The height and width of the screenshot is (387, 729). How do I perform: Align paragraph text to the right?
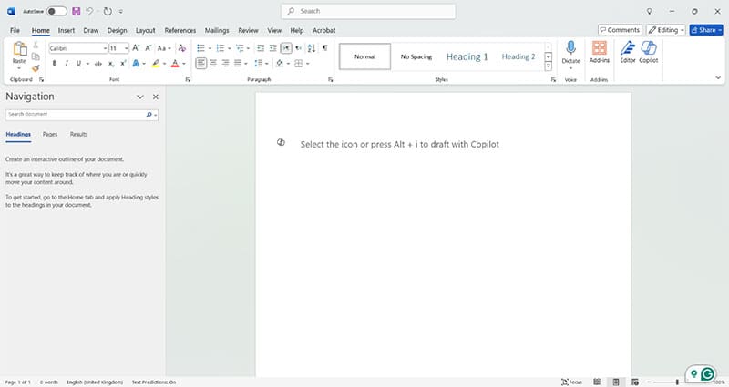click(x=225, y=63)
